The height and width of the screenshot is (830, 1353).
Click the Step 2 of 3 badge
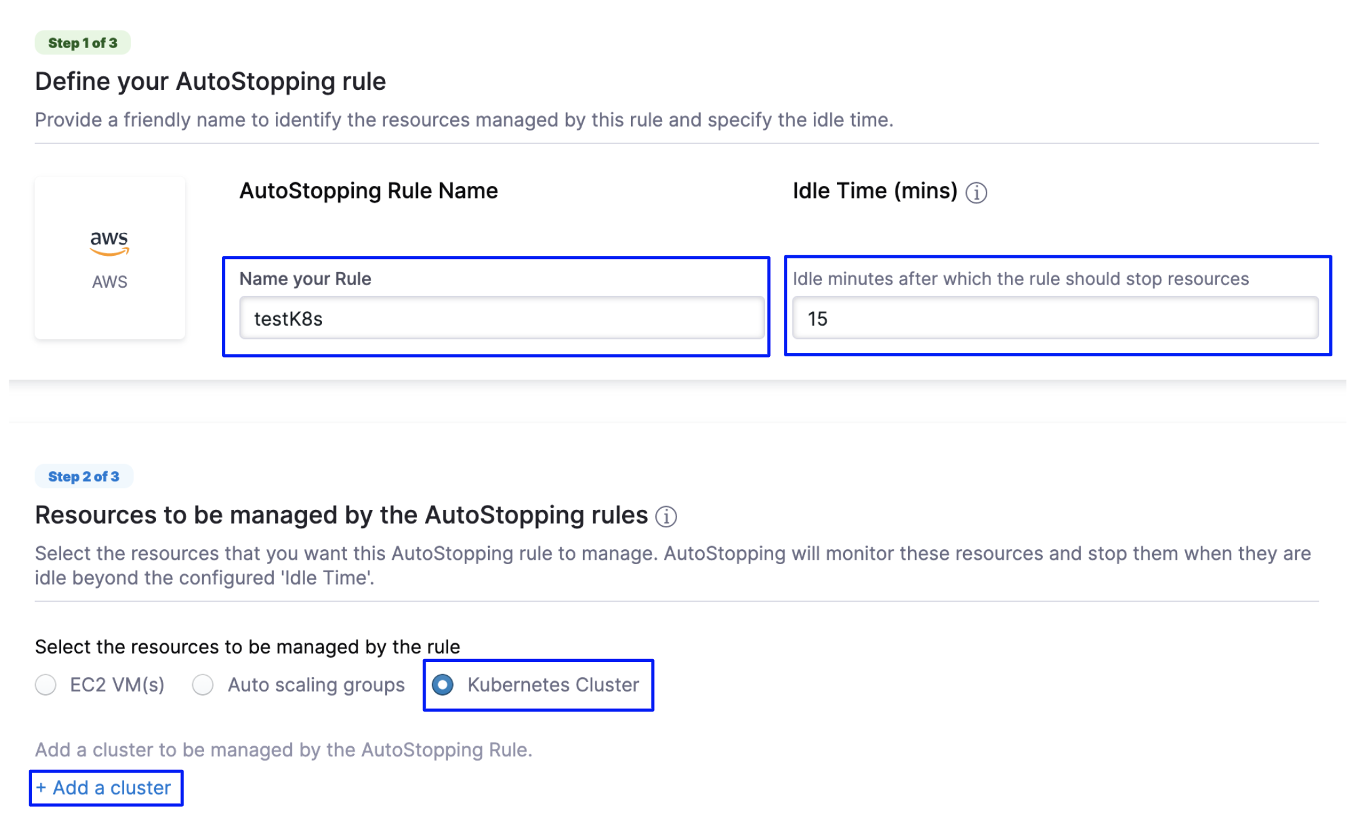pos(84,476)
